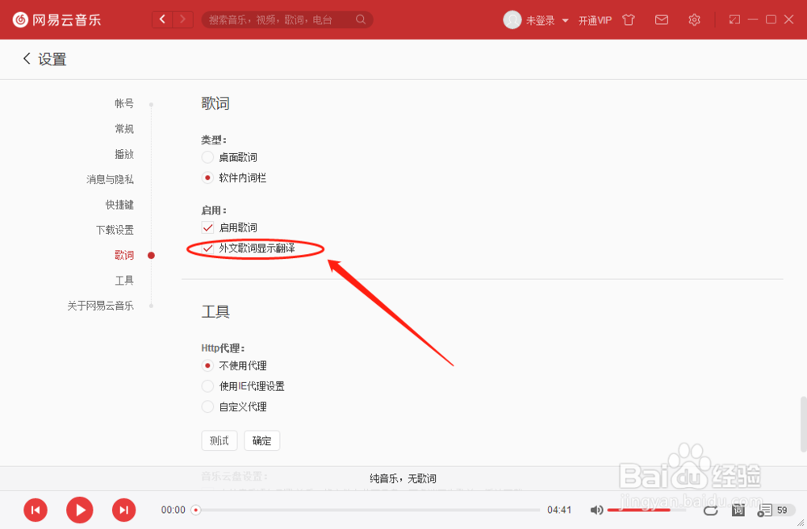Open the playlist queue icon
Viewport: 807px width, 529px height.
pos(764,510)
